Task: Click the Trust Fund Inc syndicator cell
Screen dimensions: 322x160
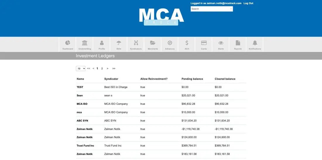Action: 113,146
